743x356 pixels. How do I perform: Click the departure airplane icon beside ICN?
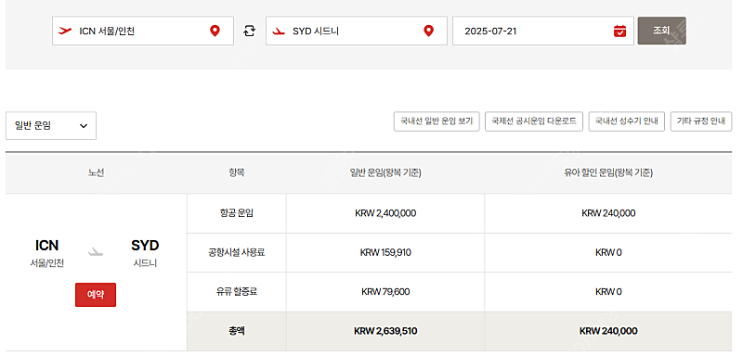coord(64,32)
